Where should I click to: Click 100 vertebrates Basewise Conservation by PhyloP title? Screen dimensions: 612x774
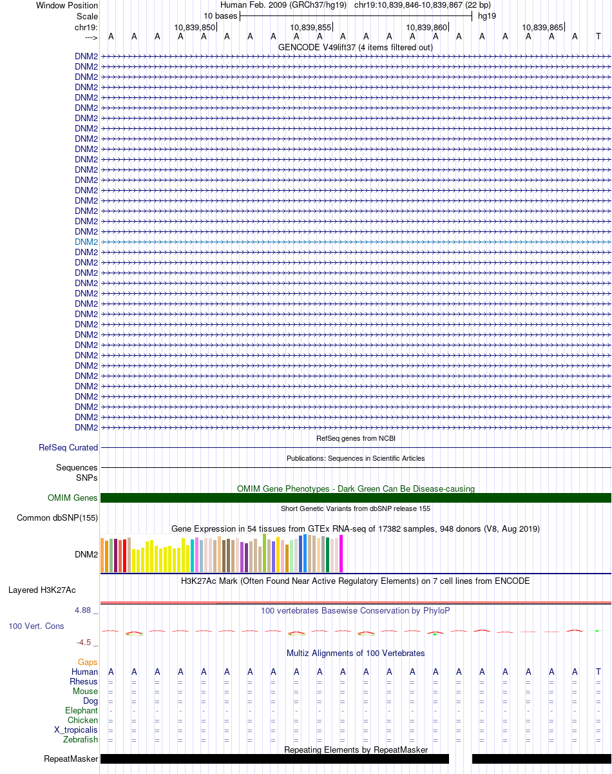[x=356, y=610]
